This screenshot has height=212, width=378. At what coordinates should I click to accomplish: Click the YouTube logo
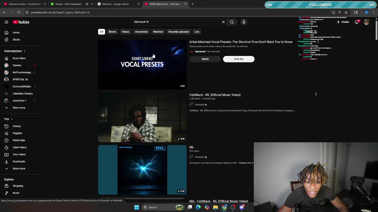(21, 22)
